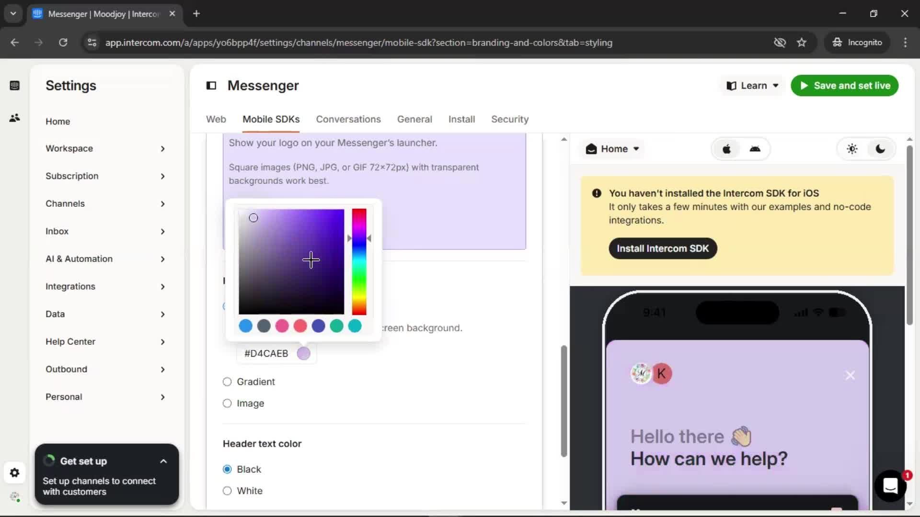The height and width of the screenshot is (517, 920).
Task: Expand the AI & Automation section
Action: click(x=105, y=259)
